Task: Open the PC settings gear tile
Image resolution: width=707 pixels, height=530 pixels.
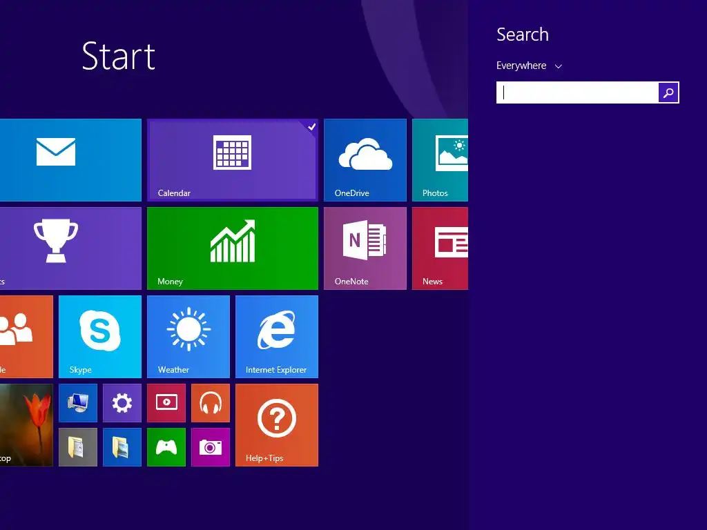Action: 122,403
